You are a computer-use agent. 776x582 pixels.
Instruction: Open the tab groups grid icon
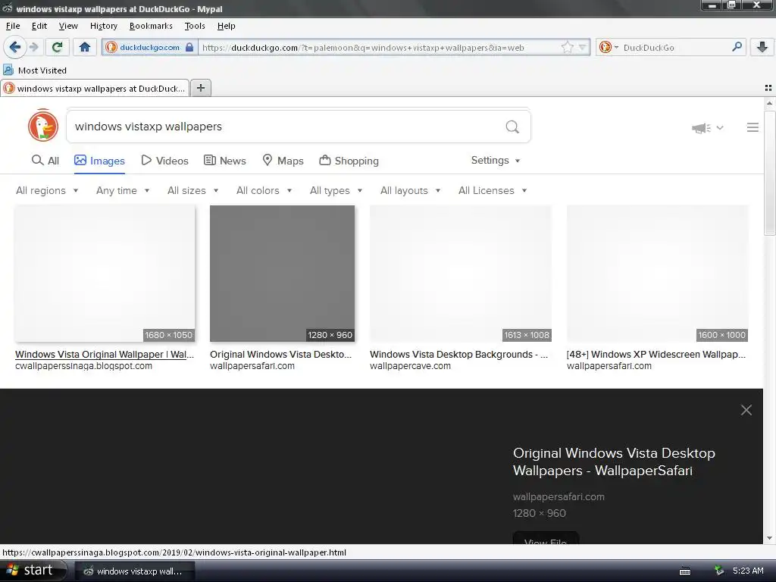point(768,88)
